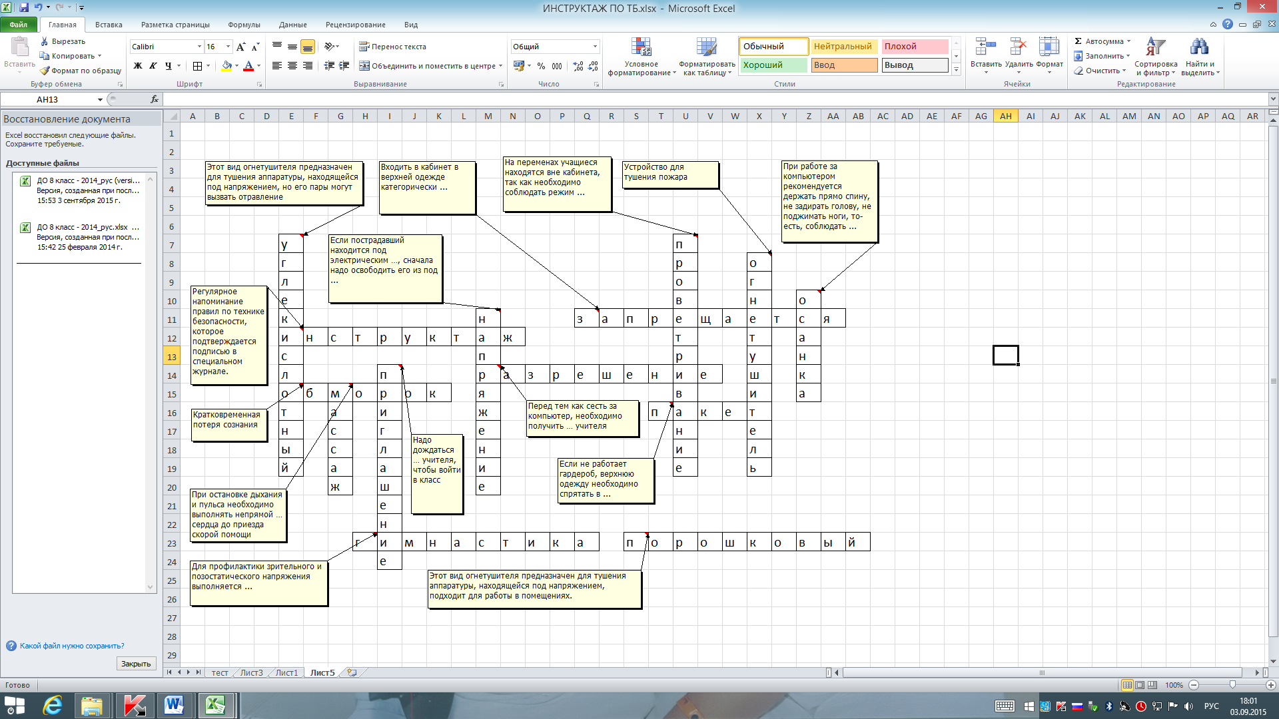The width and height of the screenshot is (1279, 719).
Task: Expand the cell styles gallery
Action: [x=956, y=69]
